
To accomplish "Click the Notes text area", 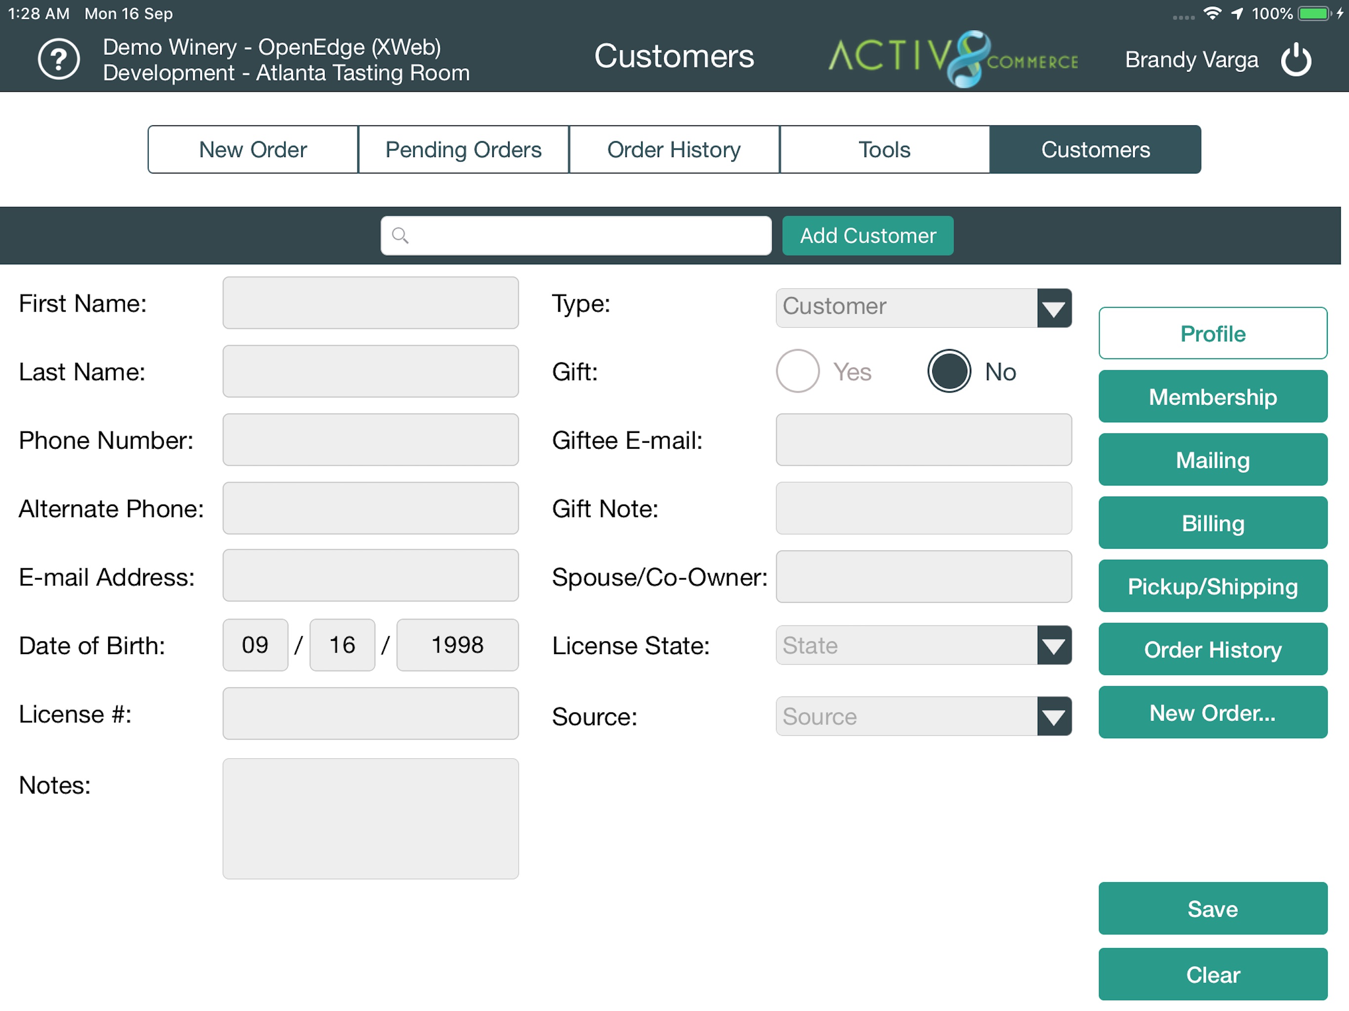I will pos(371,819).
